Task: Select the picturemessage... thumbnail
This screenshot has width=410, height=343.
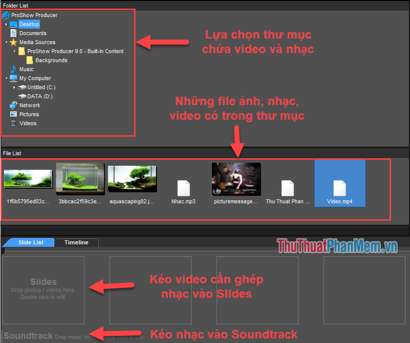Action: tap(237, 179)
